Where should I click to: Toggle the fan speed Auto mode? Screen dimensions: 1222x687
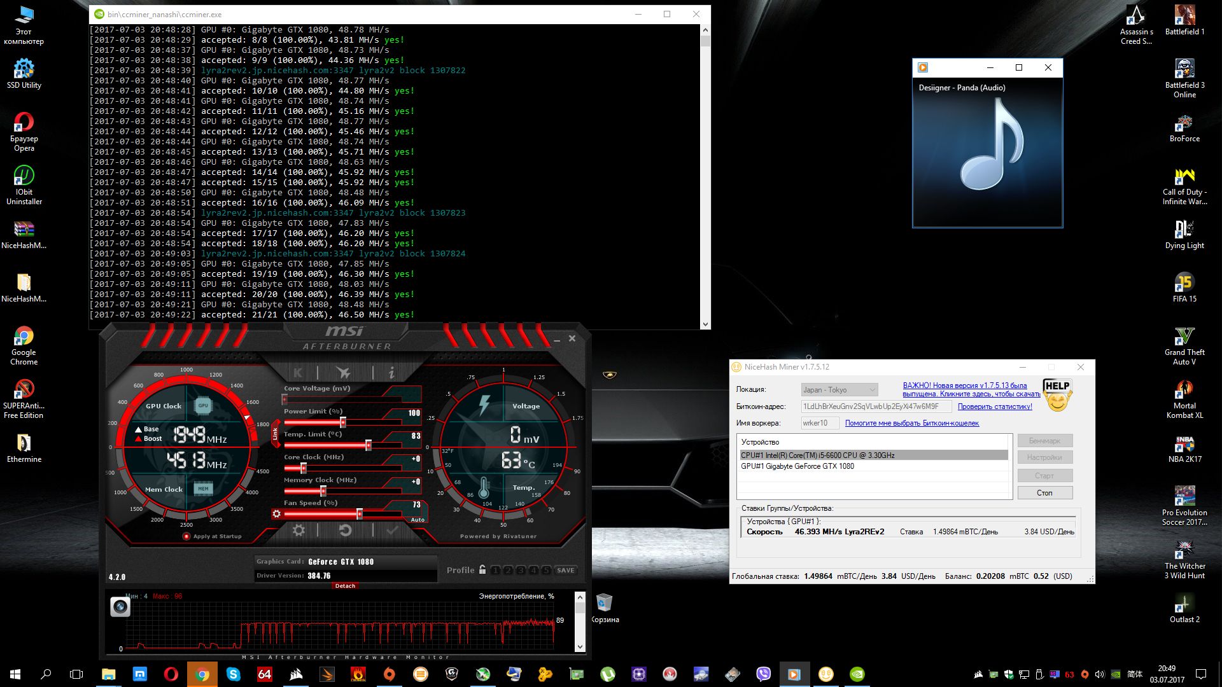click(418, 520)
